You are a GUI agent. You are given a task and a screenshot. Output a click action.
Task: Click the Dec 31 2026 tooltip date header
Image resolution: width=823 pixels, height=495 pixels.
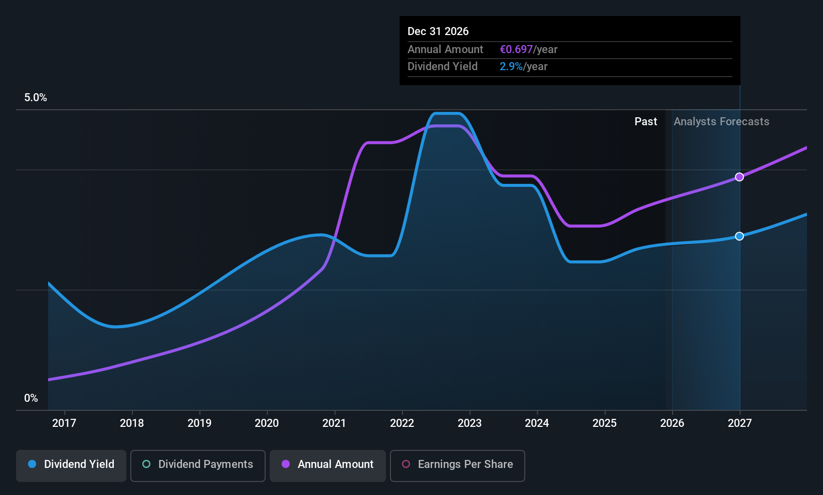coord(438,32)
